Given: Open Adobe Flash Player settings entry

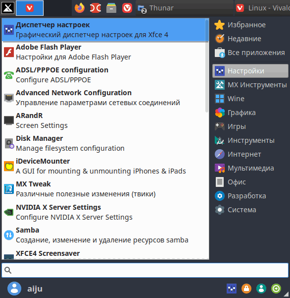Looking at the screenshot, I should (105, 52).
